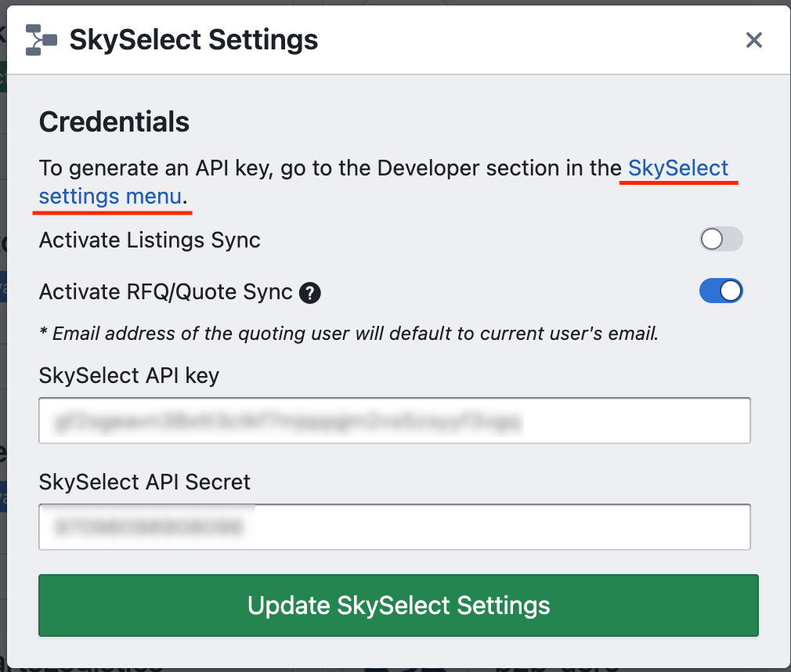791x672 pixels.
Task: Click the Credentials heading
Action: click(x=114, y=122)
